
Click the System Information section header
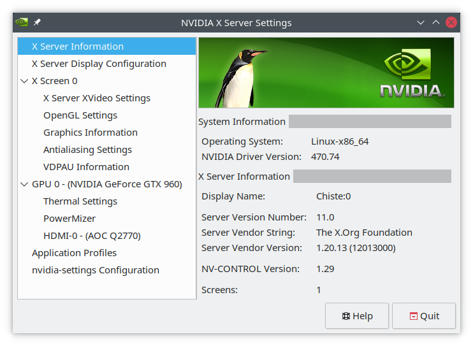pyautogui.click(x=242, y=122)
